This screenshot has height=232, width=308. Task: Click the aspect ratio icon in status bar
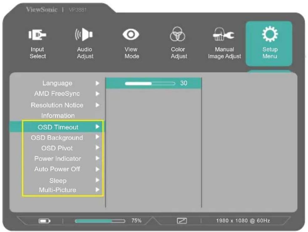(x=182, y=221)
